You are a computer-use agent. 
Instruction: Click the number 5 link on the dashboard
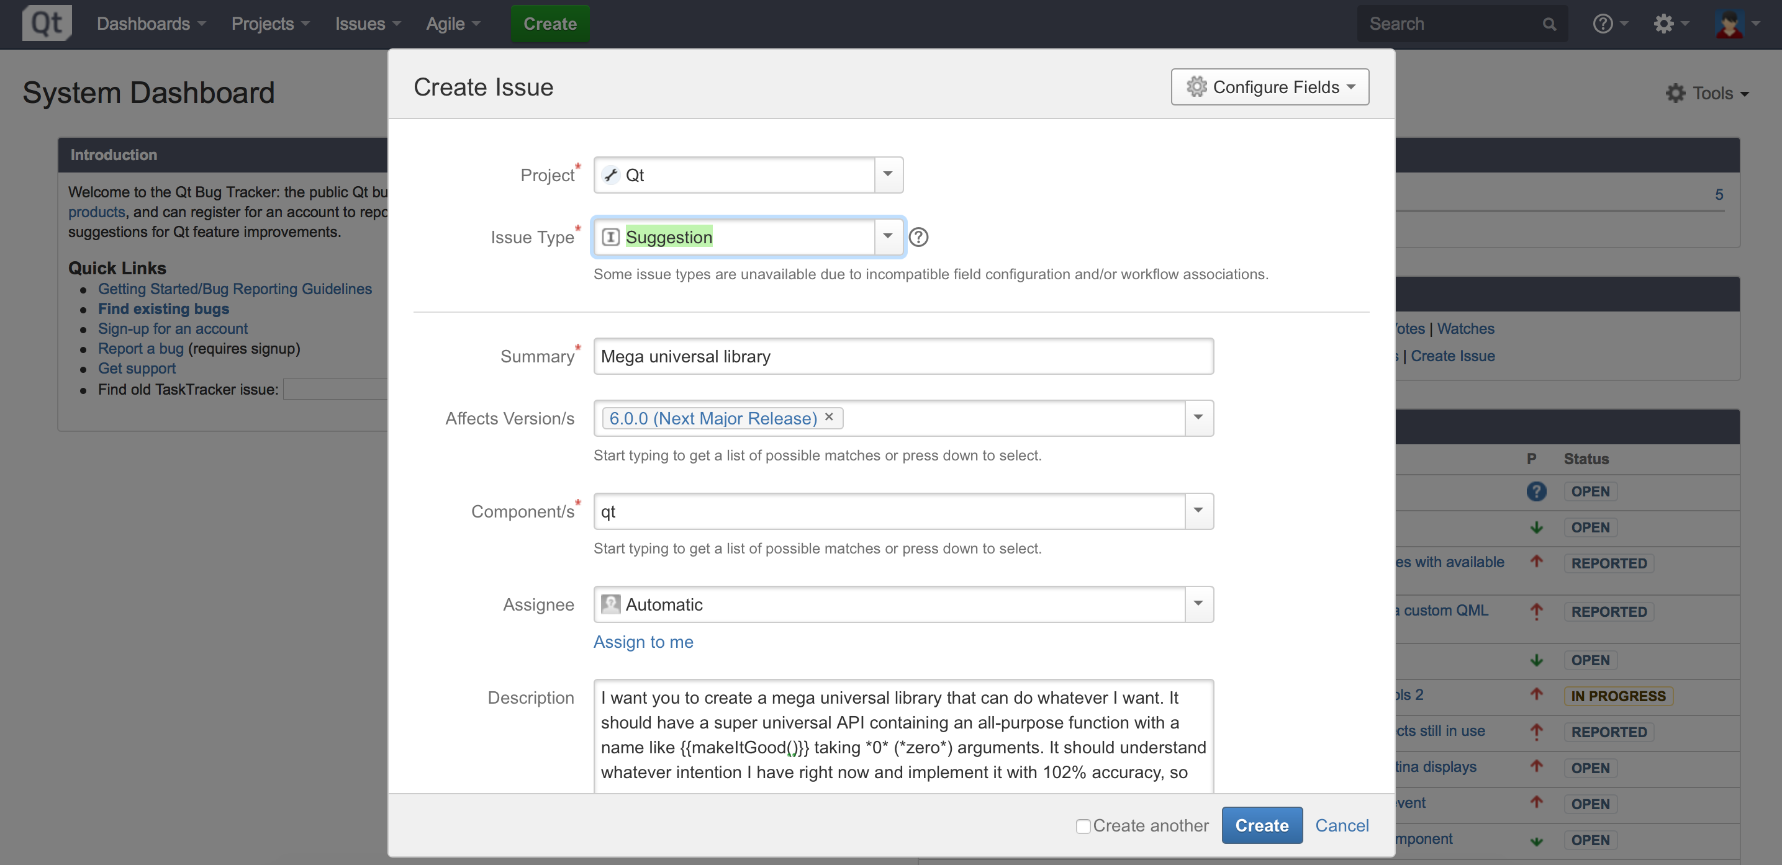pos(1719,194)
